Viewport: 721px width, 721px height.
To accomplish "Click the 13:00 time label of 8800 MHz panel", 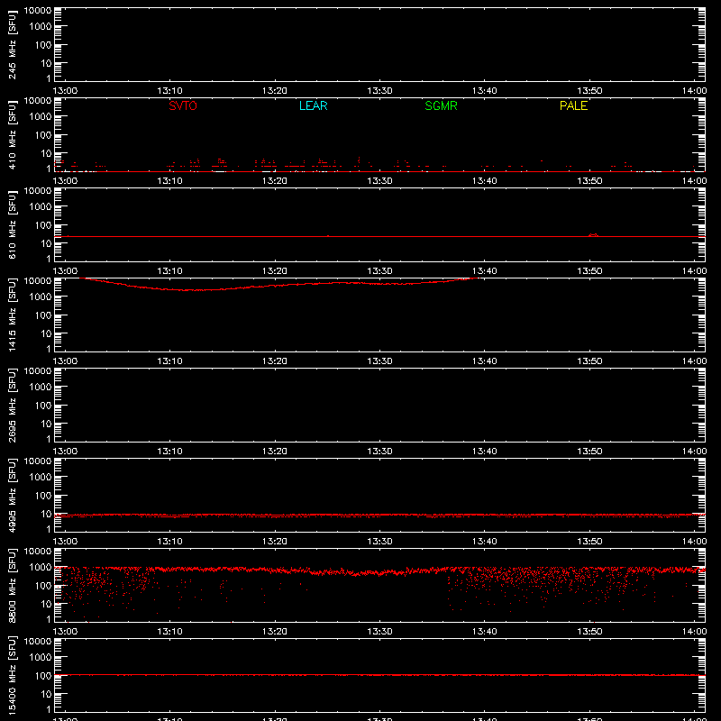I will point(65,632).
